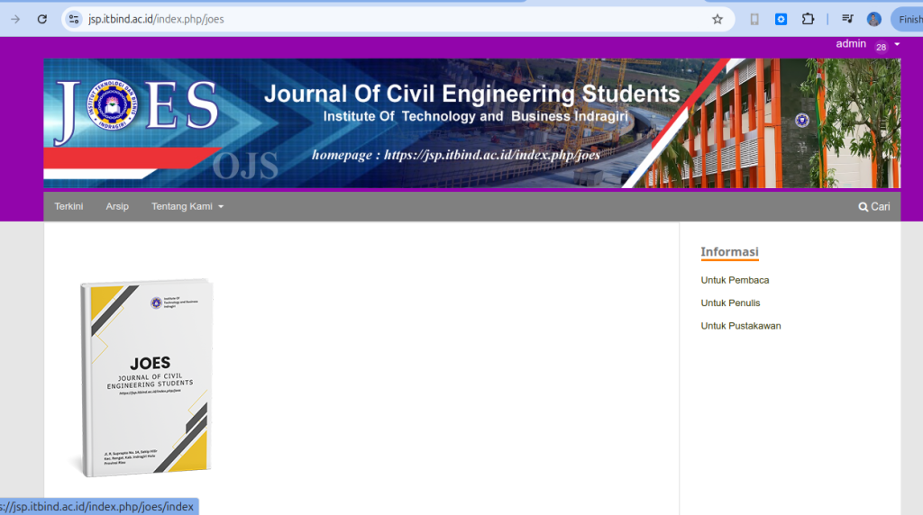
Task: Click the Informasi sidebar heading
Action: [729, 252]
